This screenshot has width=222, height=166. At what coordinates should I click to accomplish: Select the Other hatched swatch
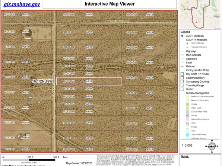click(x=187, y=124)
